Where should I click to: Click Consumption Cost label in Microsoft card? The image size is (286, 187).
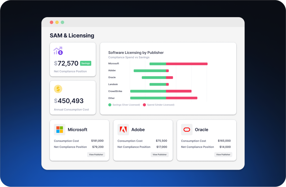66,141
